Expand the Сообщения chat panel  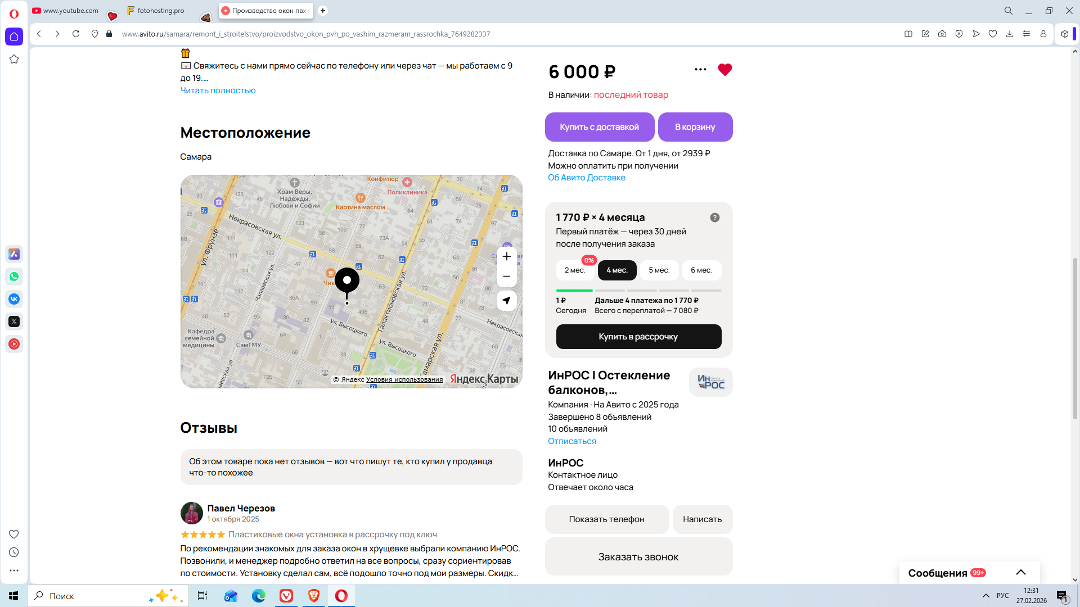tap(1020, 573)
